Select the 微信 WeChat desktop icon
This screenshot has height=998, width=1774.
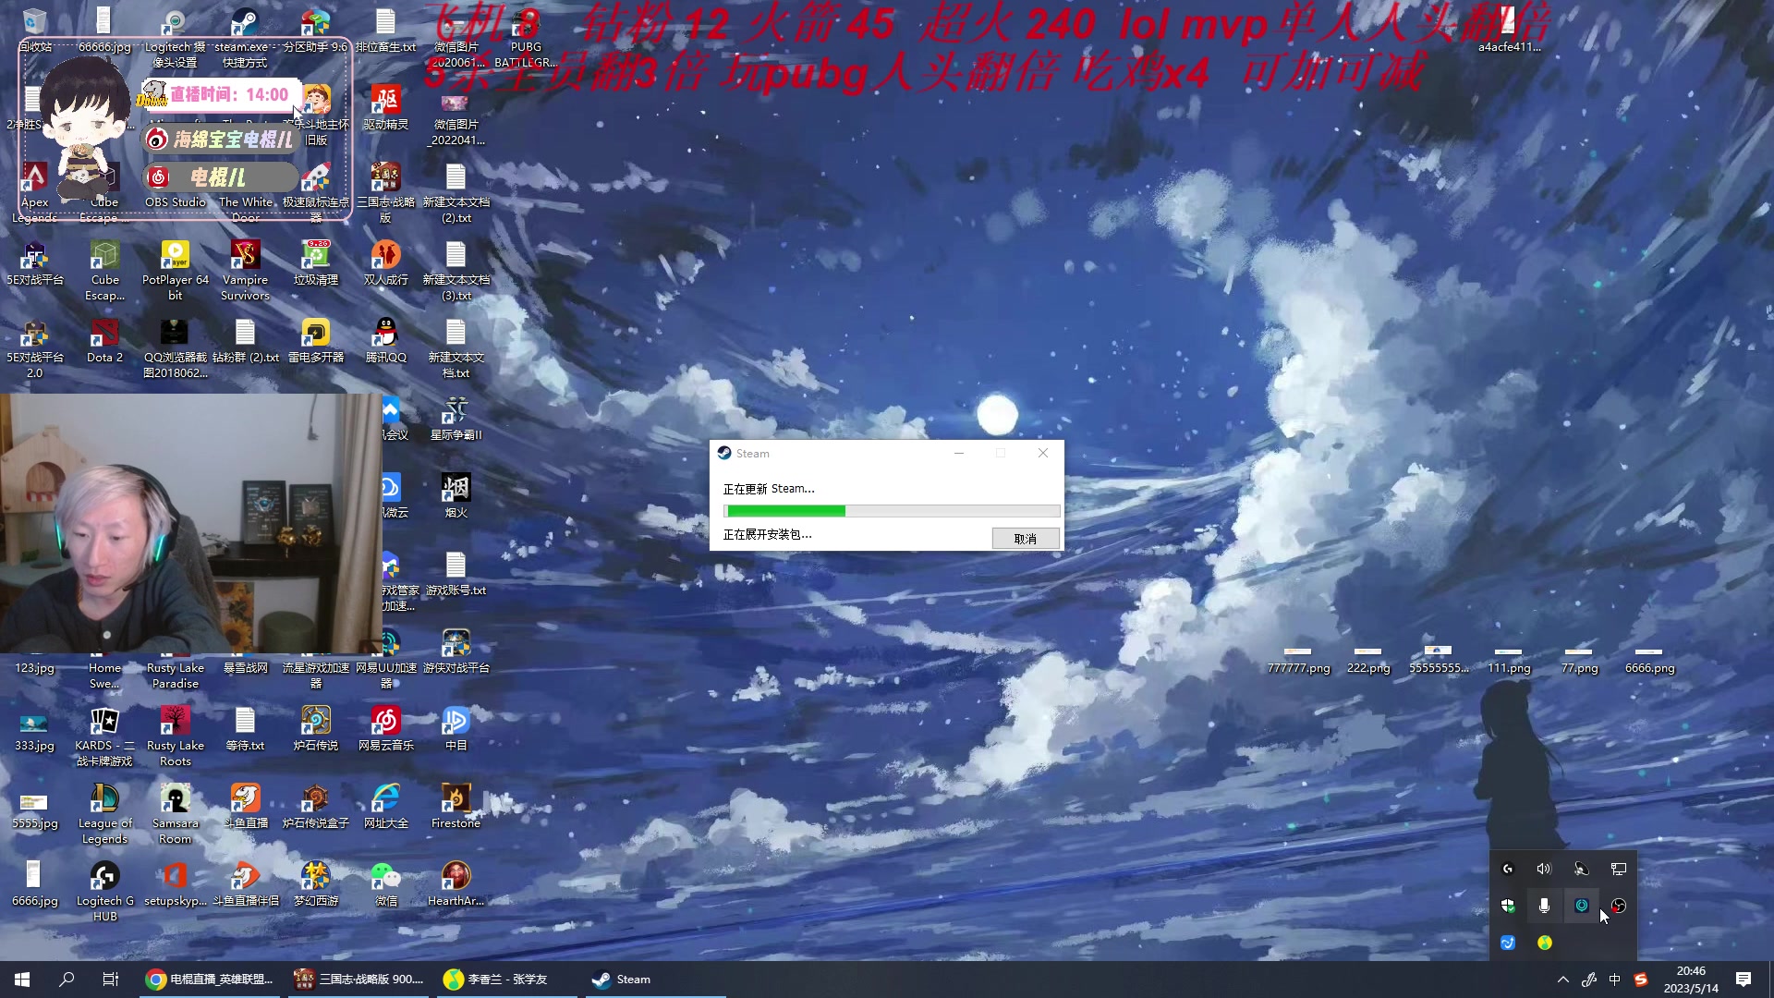click(x=385, y=883)
